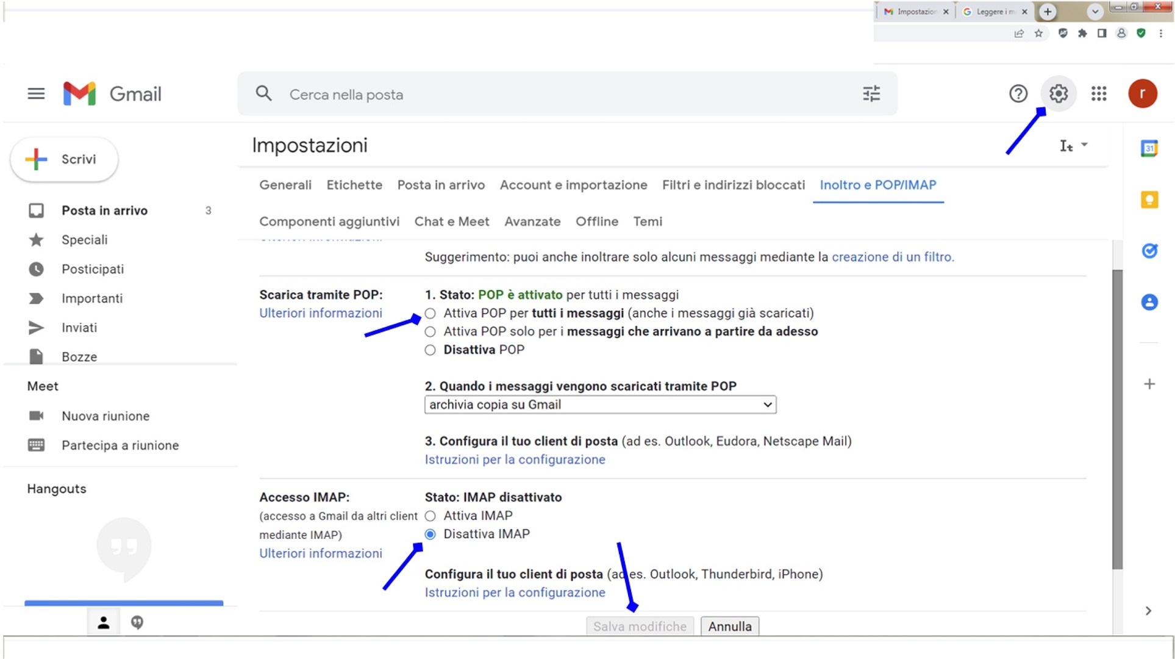1175x659 pixels.
Task: Expand the side panel chevron arrow
Action: coord(1148,611)
